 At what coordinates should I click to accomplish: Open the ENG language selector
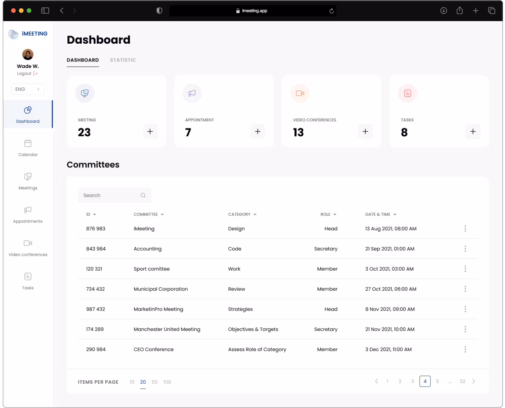click(x=28, y=89)
